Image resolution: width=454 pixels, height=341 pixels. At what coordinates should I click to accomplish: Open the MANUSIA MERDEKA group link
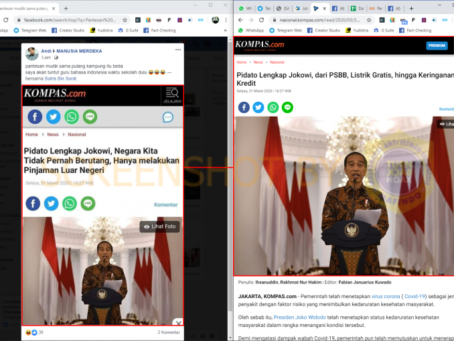(x=79, y=51)
